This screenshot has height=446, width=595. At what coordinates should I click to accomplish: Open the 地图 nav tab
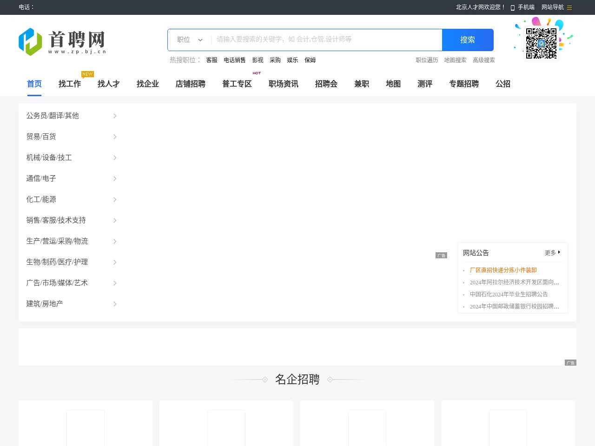pos(393,84)
